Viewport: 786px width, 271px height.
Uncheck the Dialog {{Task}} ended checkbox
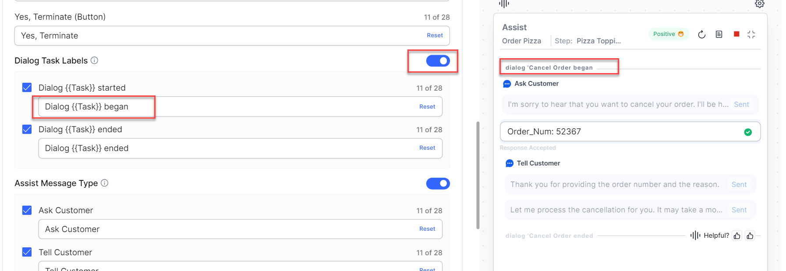(27, 129)
